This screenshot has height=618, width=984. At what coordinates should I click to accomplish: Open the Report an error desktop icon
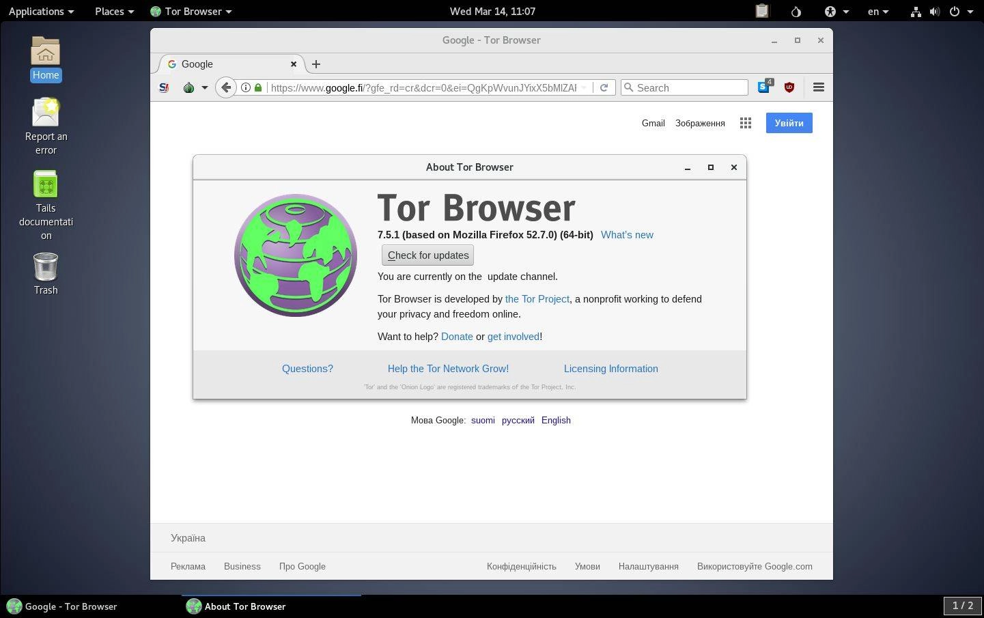(x=46, y=126)
